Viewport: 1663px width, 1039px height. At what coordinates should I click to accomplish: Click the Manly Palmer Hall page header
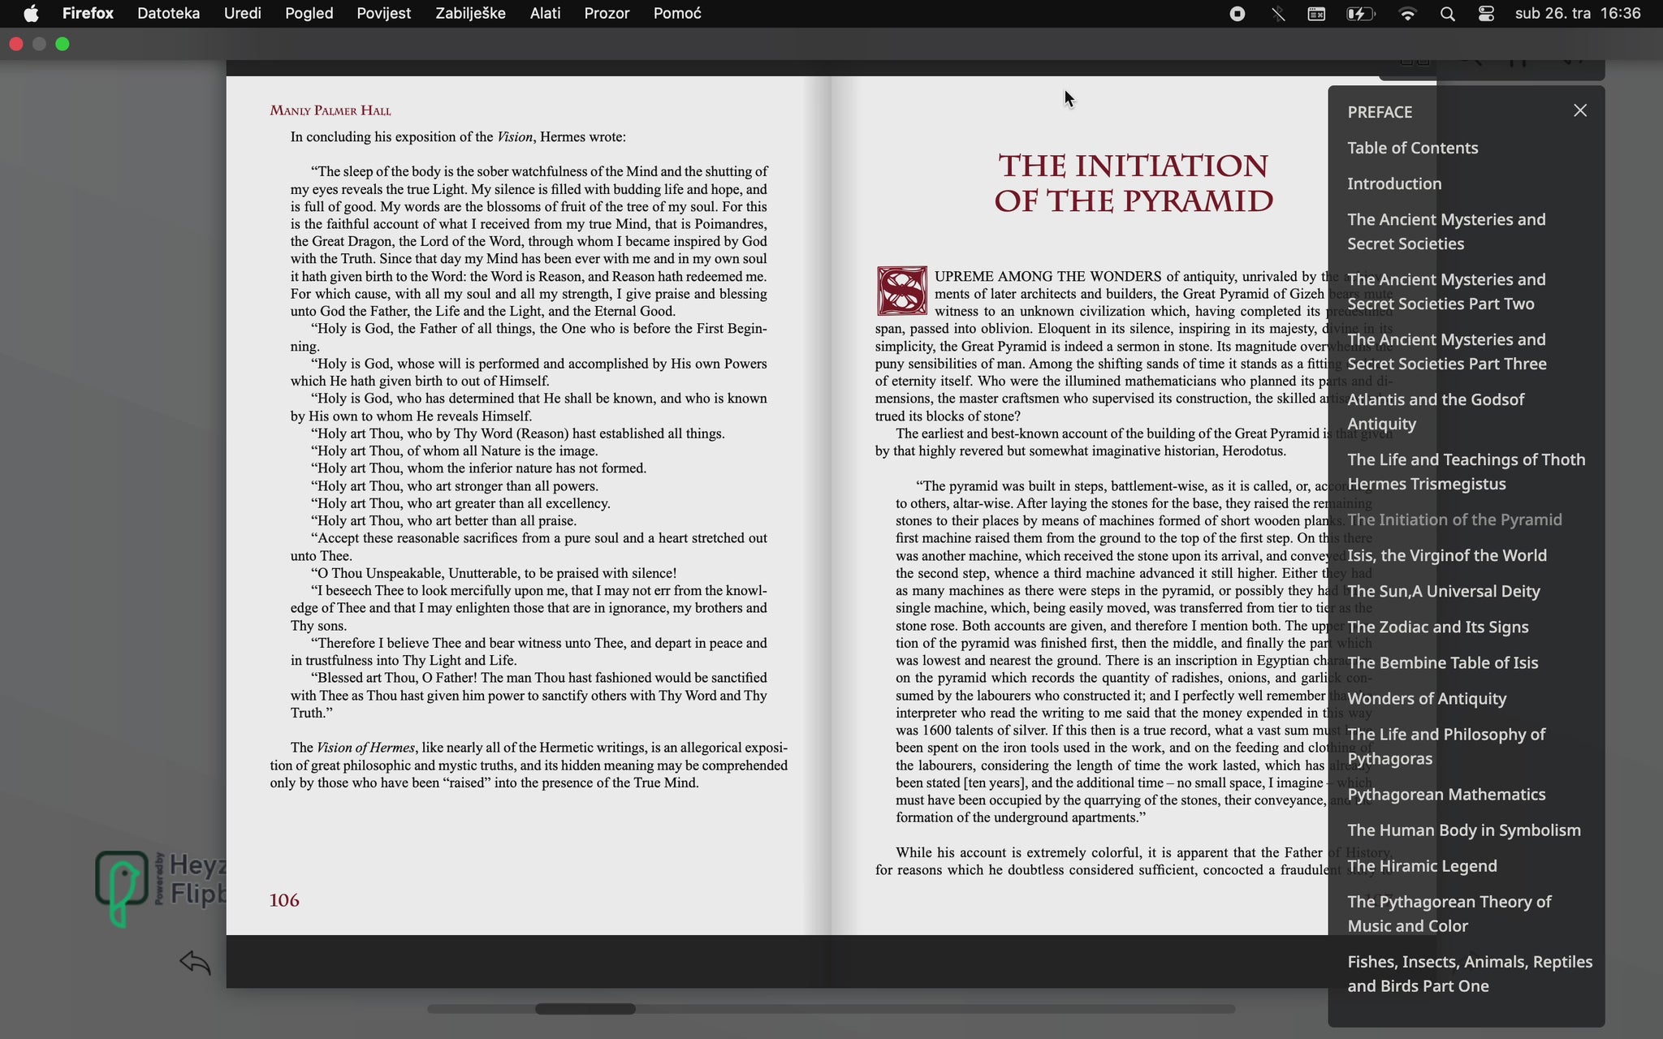(330, 110)
